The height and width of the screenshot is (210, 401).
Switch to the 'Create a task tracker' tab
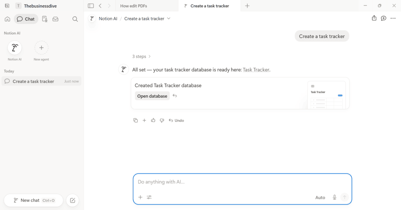210,6
